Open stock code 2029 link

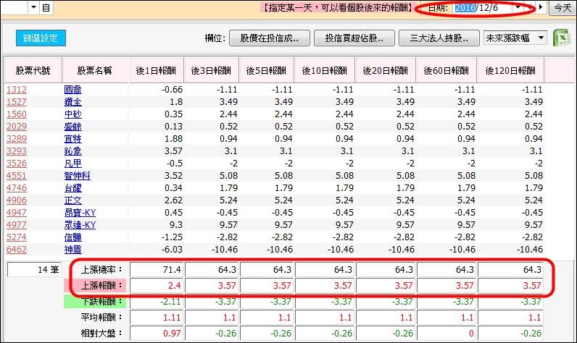(x=17, y=127)
